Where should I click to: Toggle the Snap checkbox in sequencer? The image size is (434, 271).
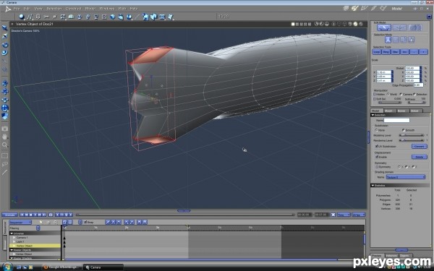click(x=85, y=222)
